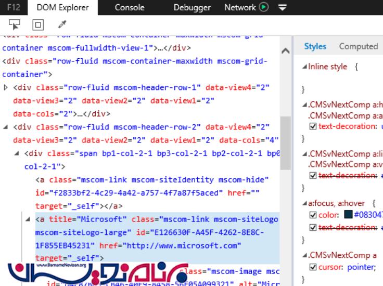383x286 pixels.
Task: Toggle the color property checkbox under a:focus
Action: pyautogui.click(x=313, y=215)
